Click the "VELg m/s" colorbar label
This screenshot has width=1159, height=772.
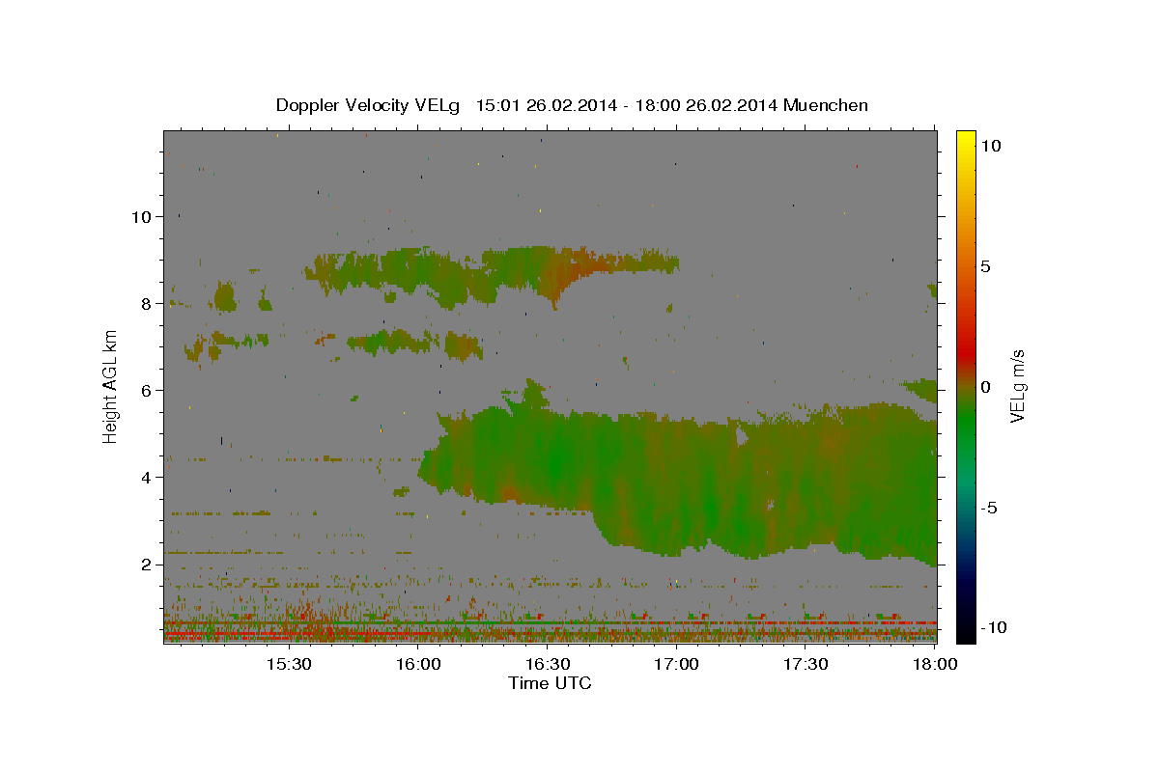[x=1017, y=386]
